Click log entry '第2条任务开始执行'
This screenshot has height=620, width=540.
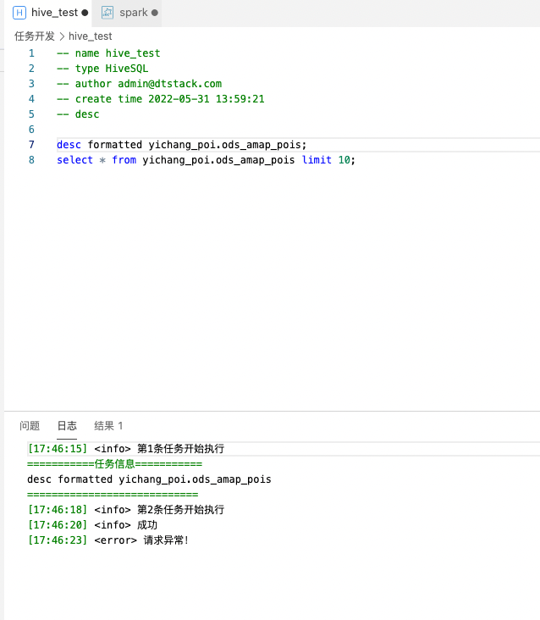point(125,510)
